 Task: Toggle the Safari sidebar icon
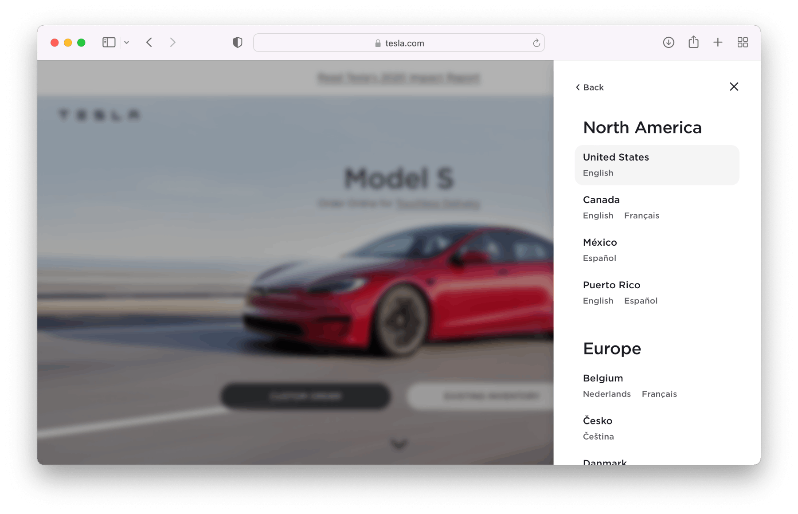[x=109, y=43]
